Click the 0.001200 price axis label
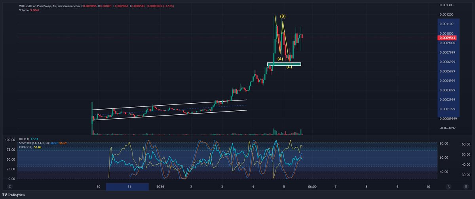Image resolution: width=475 pixels, height=199 pixels. [447, 15]
